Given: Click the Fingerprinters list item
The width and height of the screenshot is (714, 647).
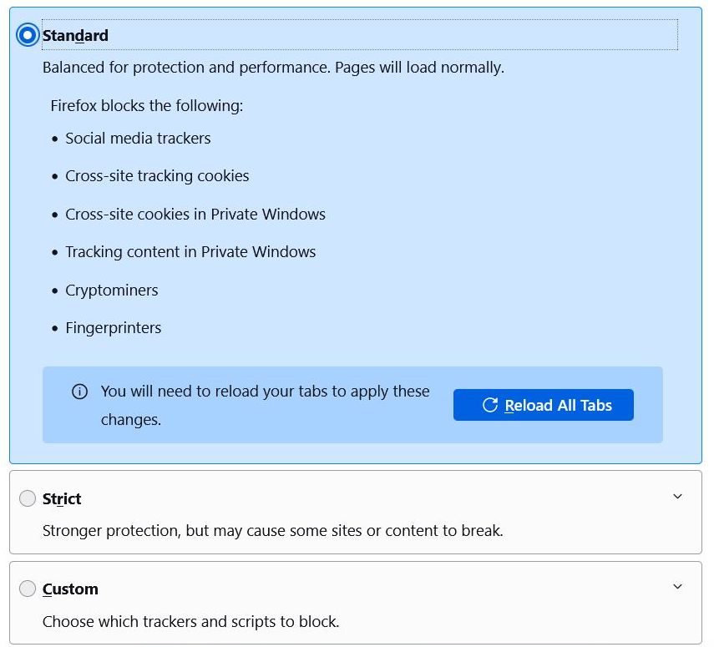Looking at the screenshot, I should [x=114, y=328].
